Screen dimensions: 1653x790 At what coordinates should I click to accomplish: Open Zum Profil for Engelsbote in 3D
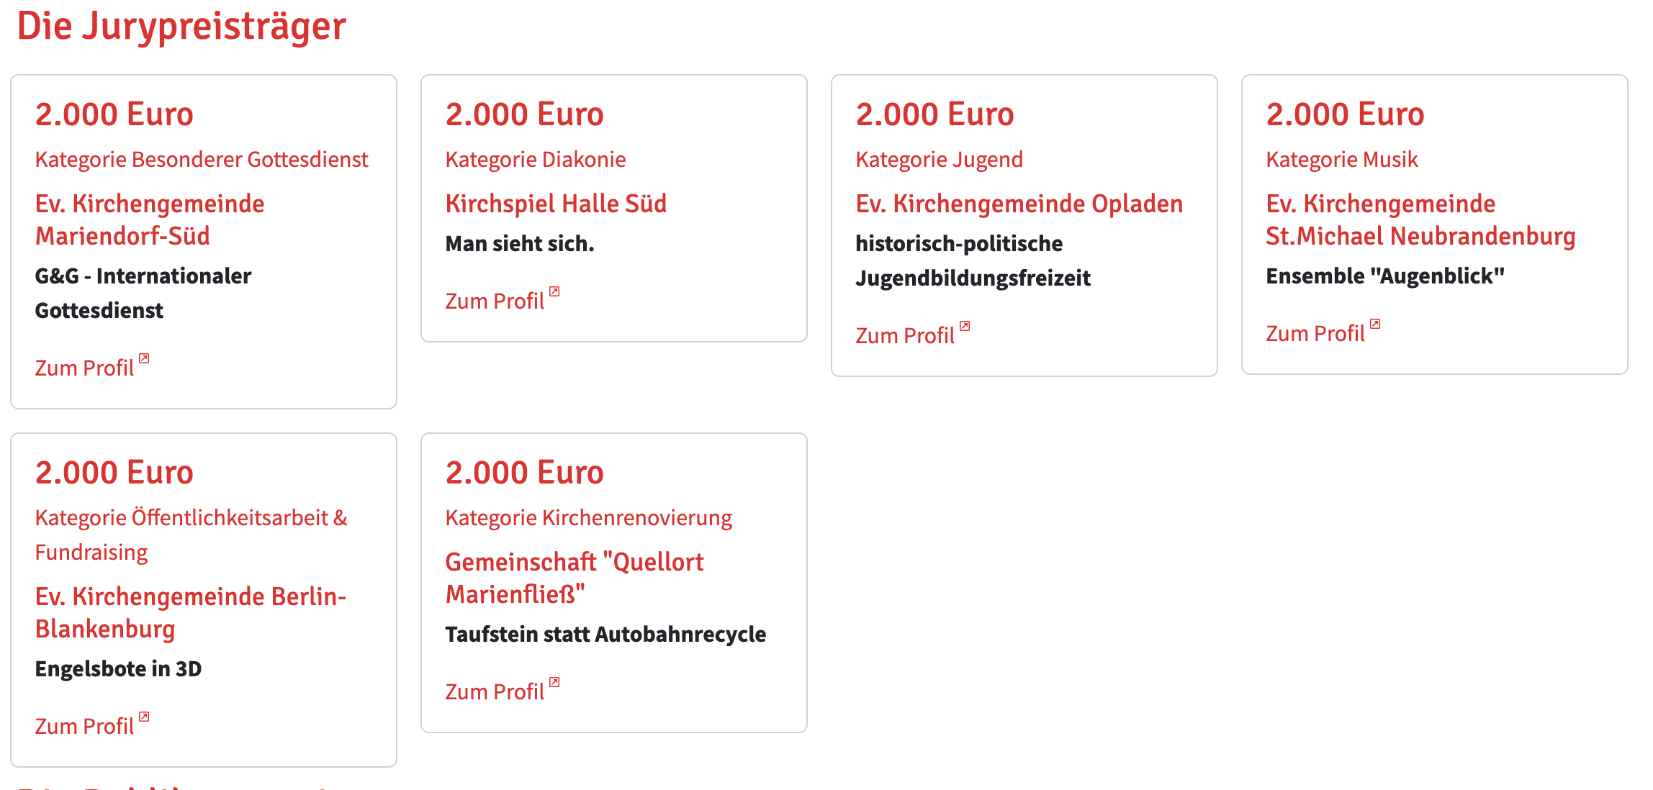[x=84, y=726]
